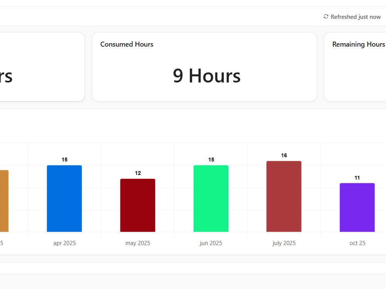
Task: Click the blue apr 2025 bar
Action: point(64,198)
